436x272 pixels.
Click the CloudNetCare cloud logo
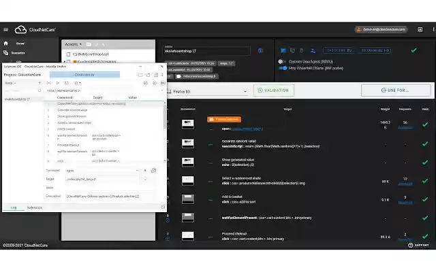coord(20,29)
